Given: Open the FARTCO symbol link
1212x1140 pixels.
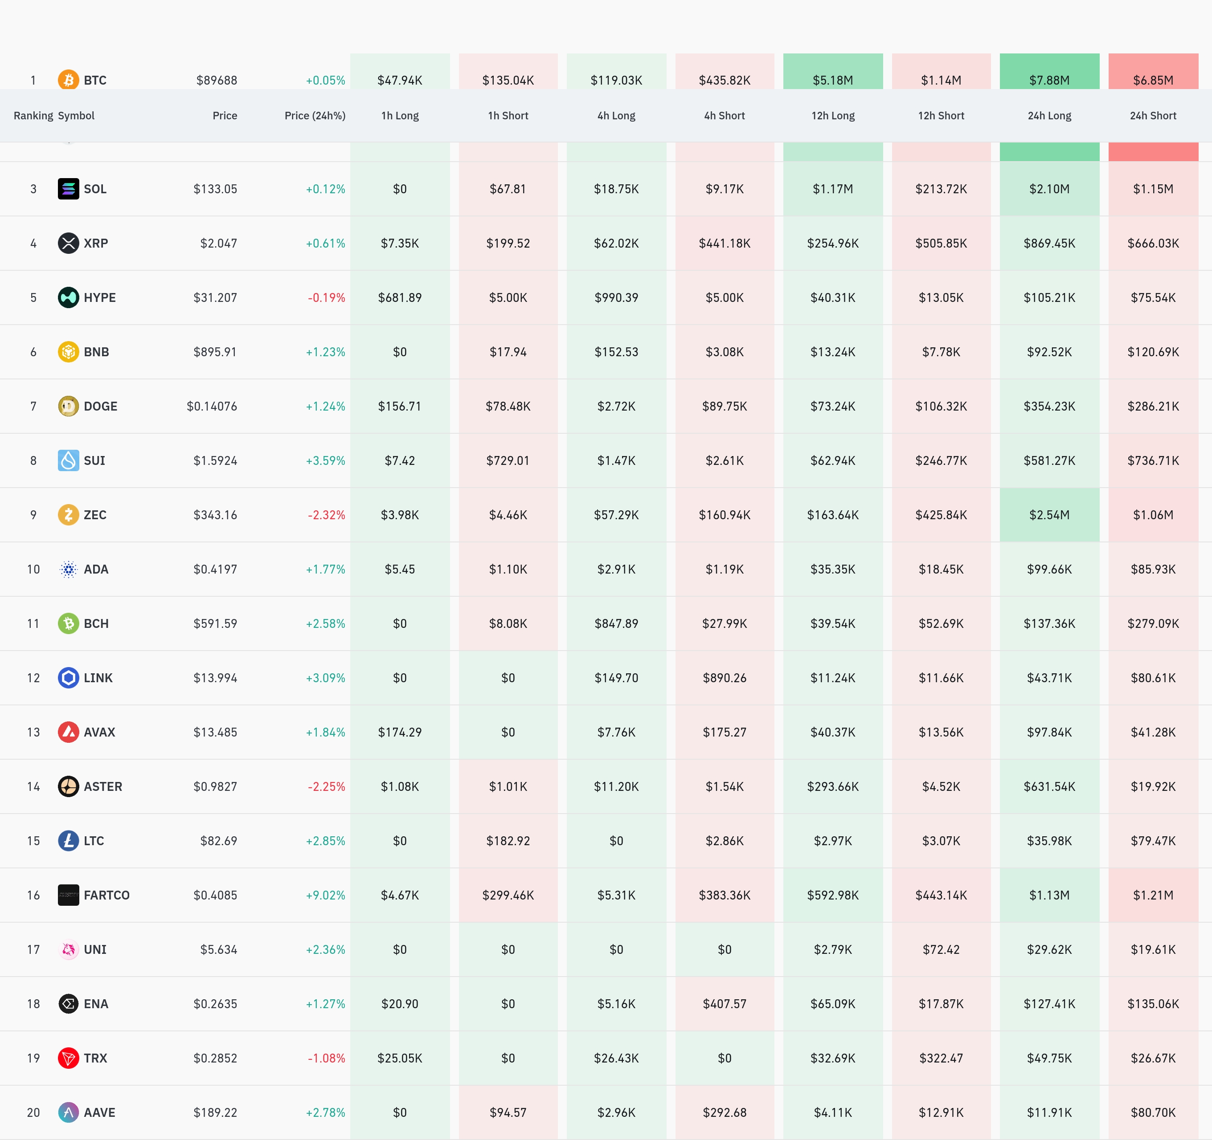Looking at the screenshot, I should point(106,895).
